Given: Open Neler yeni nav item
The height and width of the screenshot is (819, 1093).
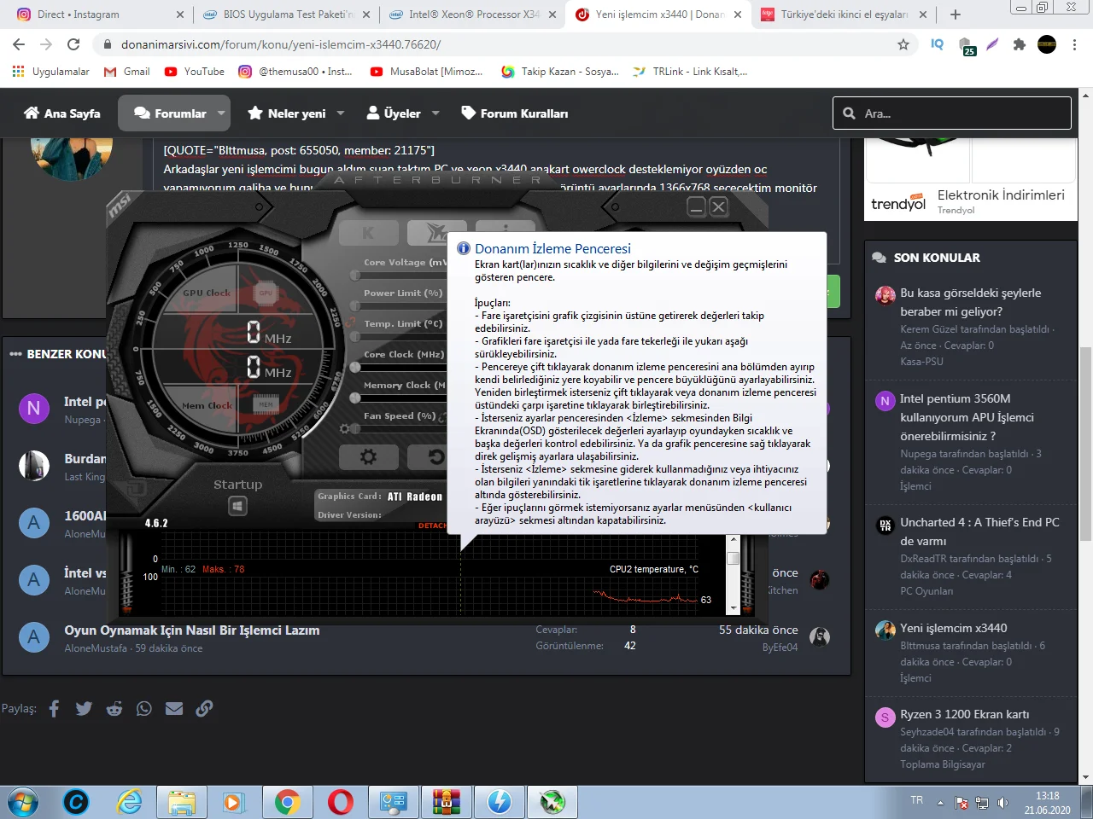Looking at the screenshot, I should tap(287, 113).
